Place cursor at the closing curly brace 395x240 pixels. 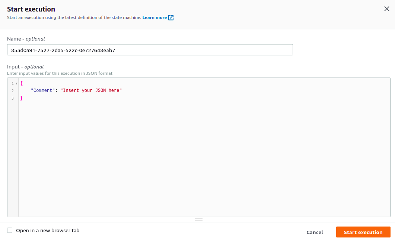coord(22,98)
